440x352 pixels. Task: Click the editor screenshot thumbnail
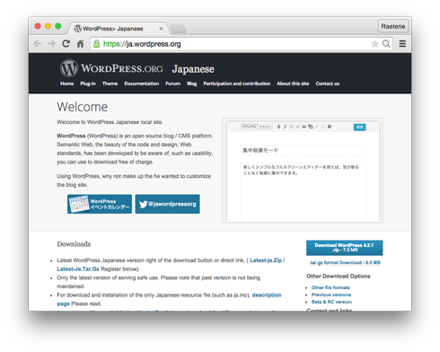[303, 171]
